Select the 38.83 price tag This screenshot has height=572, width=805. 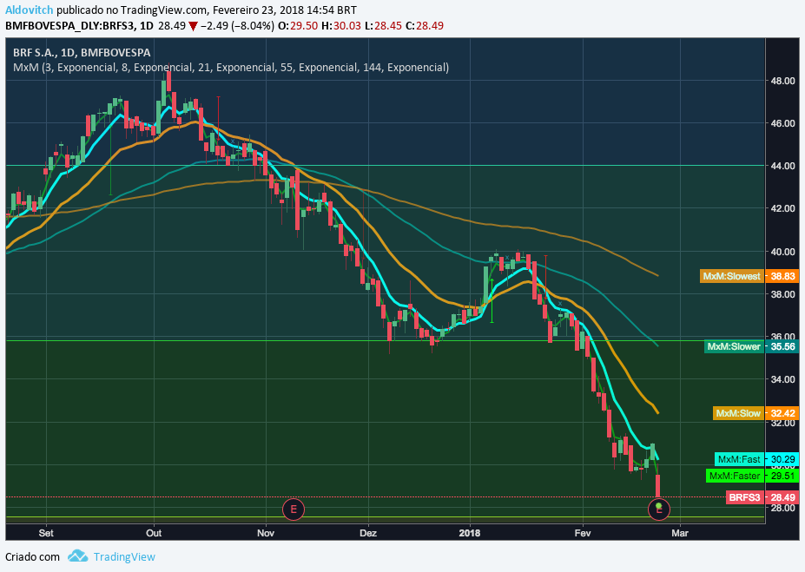[782, 277]
